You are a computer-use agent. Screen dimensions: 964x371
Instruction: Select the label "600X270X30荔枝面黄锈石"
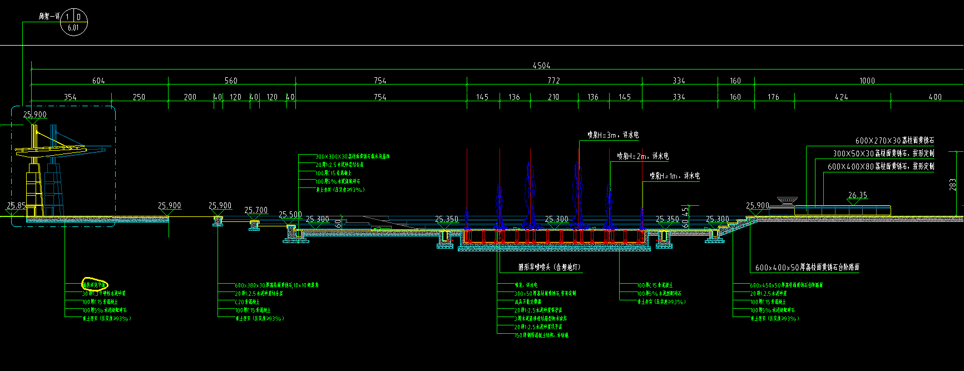pyautogui.click(x=894, y=141)
